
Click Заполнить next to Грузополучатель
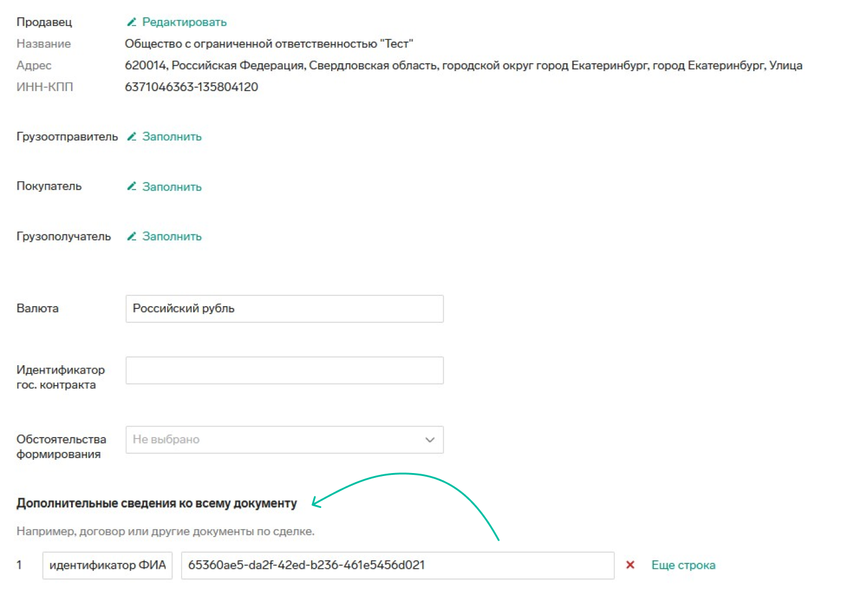[172, 236]
